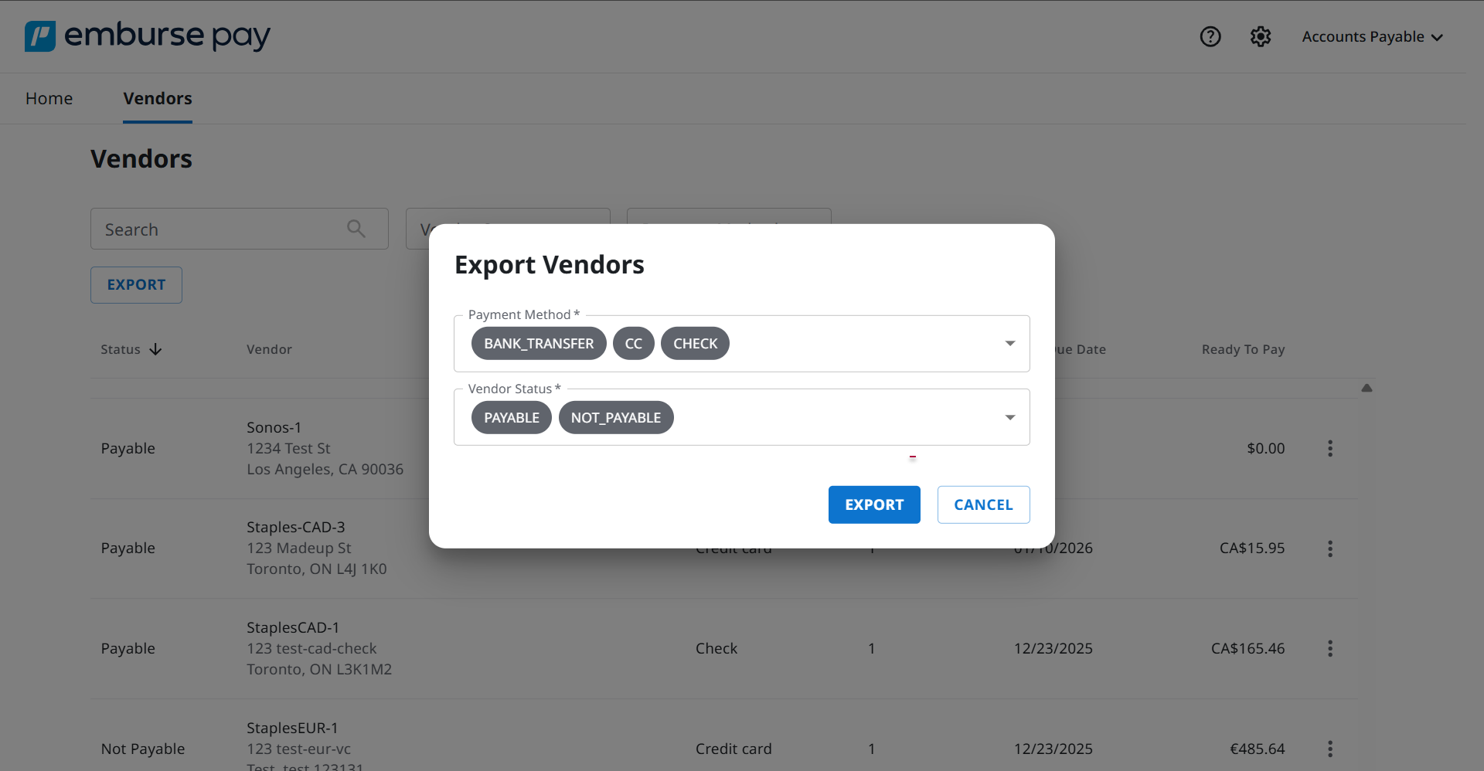
Task: Open settings gear icon
Action: [x=1260, y=36]
